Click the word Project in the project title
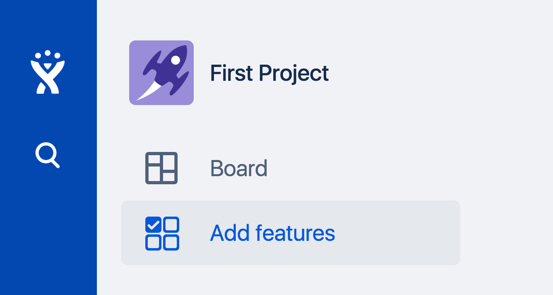 (x=294, y=74)
